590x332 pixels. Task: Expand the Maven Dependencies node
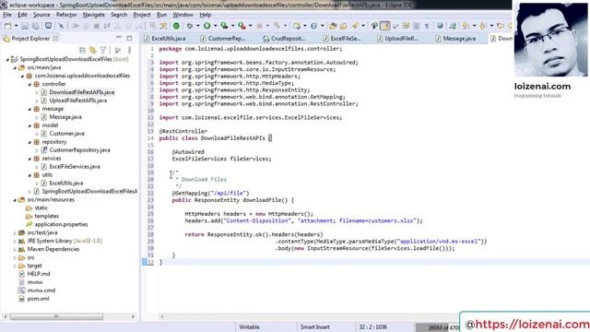[x=15, y=250]
